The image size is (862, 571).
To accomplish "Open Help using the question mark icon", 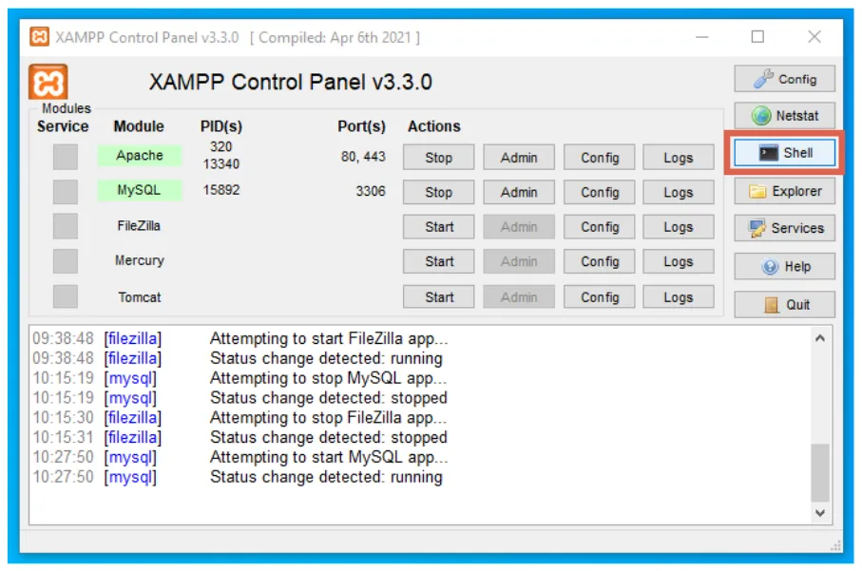I will pos(783,266).
